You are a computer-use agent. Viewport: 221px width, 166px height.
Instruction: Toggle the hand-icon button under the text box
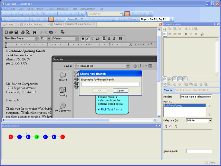(x=165, y=79)
